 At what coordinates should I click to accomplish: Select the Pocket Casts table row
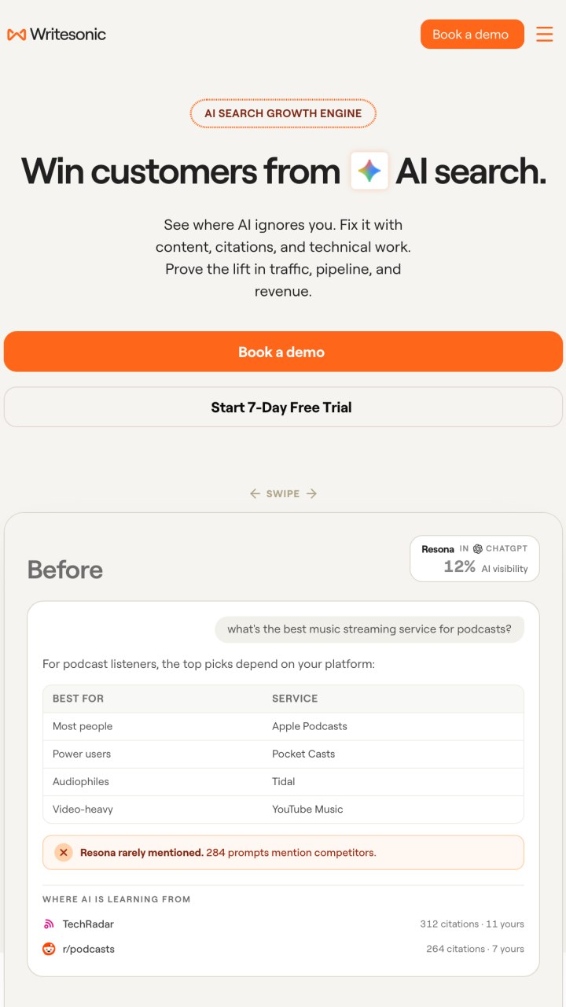point(283,754)
